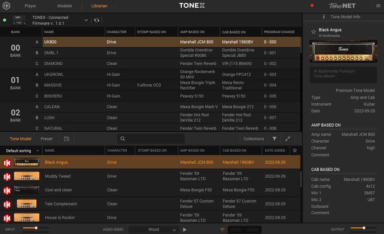Click the search magnifier icon
Viewport: 384px width, 234px height.
point(123,139)
